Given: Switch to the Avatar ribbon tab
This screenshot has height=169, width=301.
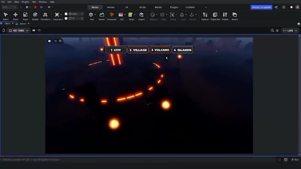Looking at the screenshot, I should pos(111,7).
